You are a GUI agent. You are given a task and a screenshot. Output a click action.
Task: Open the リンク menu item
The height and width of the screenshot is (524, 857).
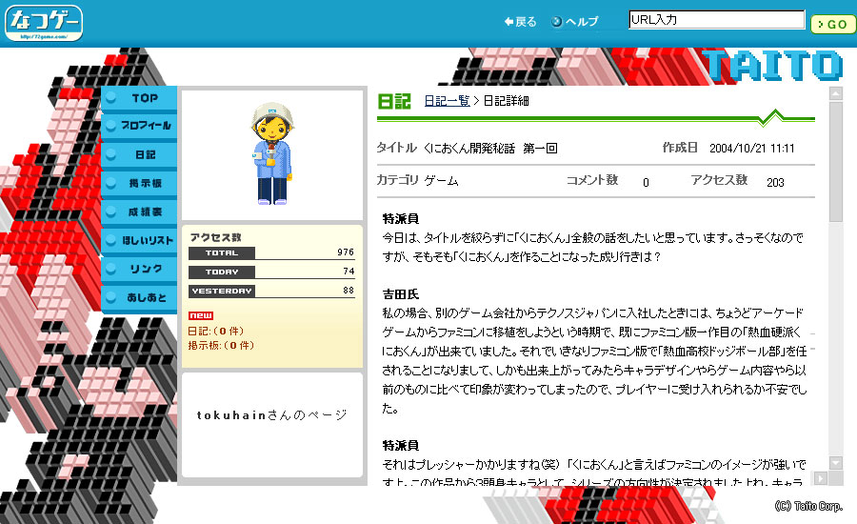pyautogui.click(x=139, y=269)
